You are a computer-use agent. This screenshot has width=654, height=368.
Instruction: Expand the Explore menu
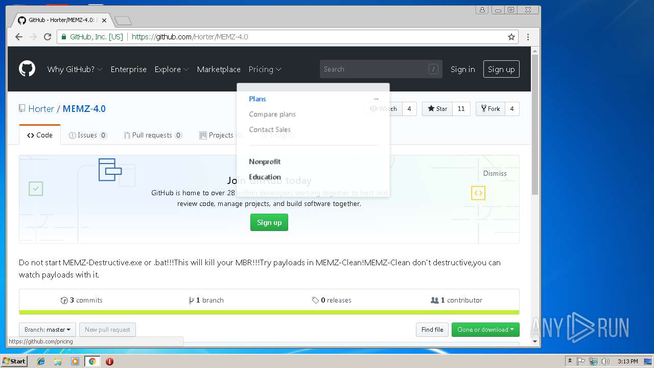coord(172,70)
